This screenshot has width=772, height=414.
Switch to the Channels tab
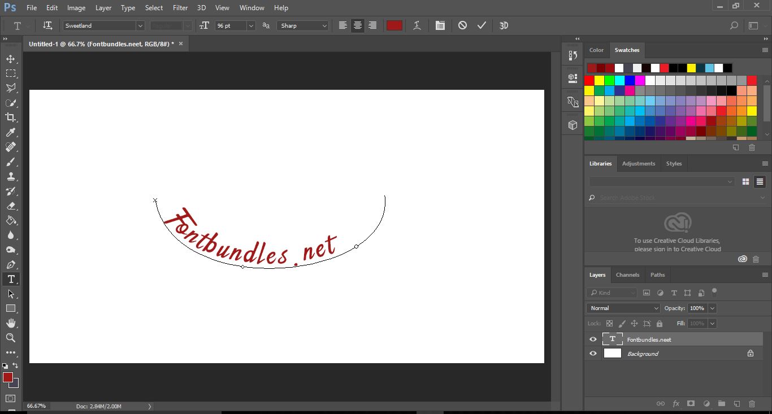tap(627, 274)
